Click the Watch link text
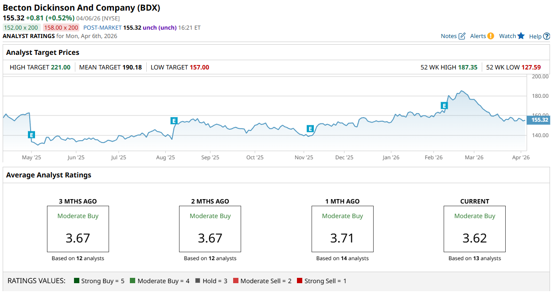This screenshot has height=296, width=554. pos(507,36)
